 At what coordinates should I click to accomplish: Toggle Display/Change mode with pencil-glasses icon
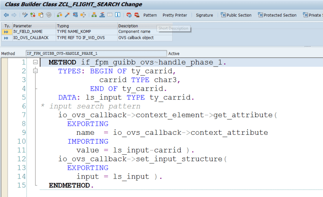pyautogui.click(x=25, y=15)
